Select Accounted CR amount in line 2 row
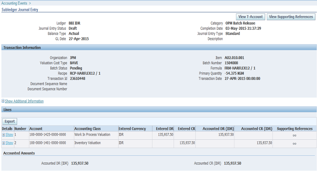 point(264,143)
